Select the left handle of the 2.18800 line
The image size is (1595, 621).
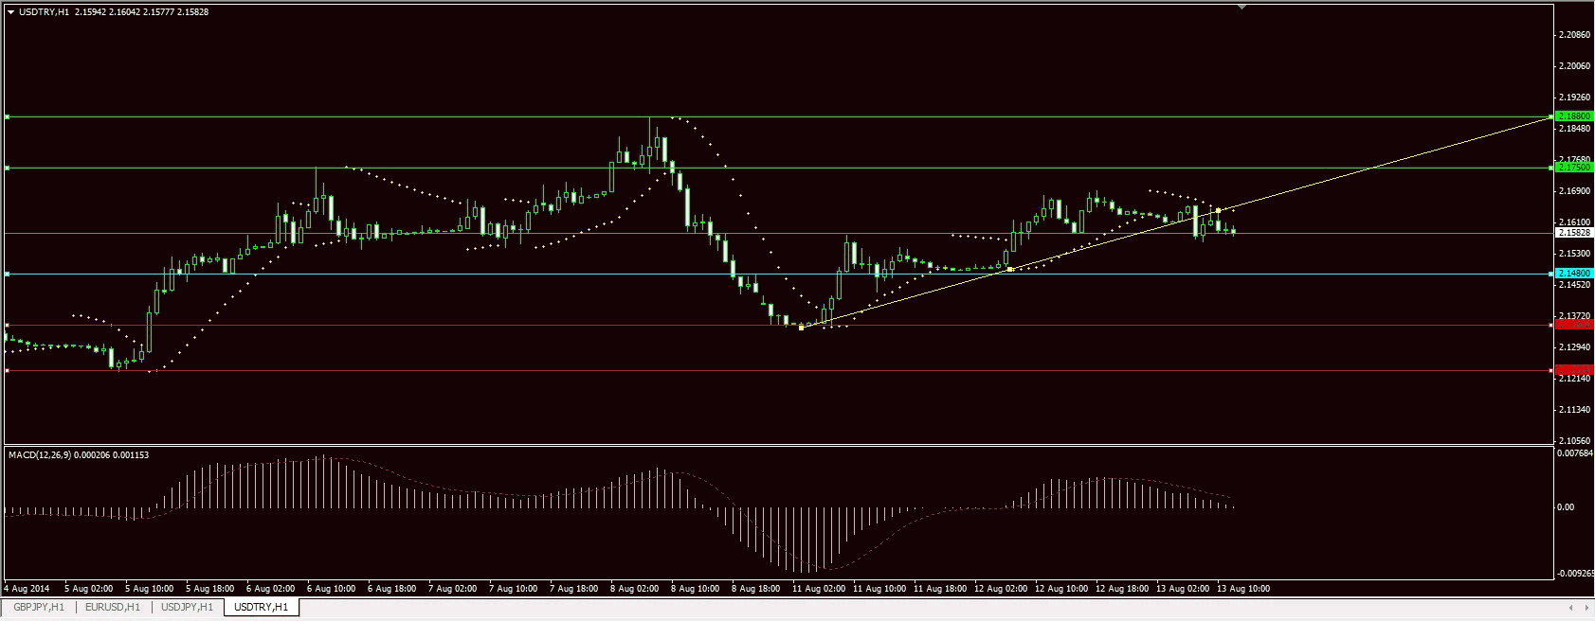click(x=7, y=116)
